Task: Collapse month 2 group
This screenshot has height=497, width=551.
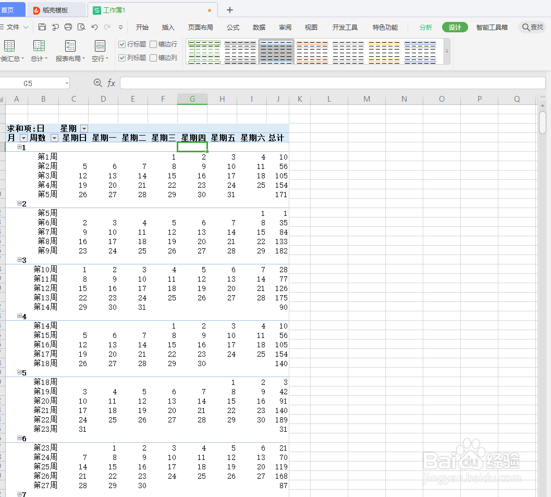Action: click(x=20, y=203)
